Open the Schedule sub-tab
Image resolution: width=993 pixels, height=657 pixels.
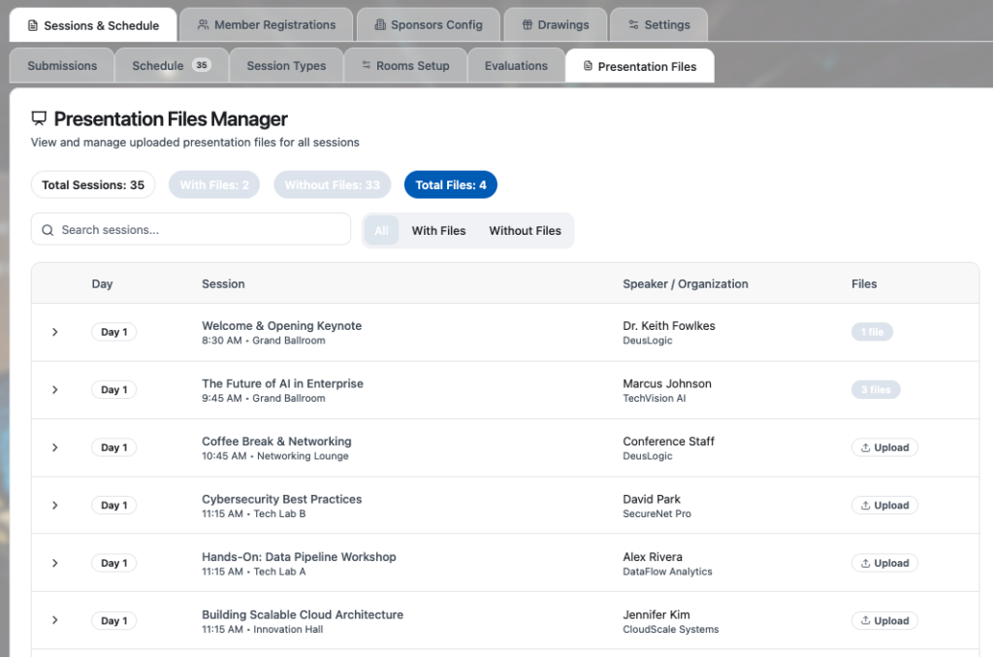tap(158, 66)
